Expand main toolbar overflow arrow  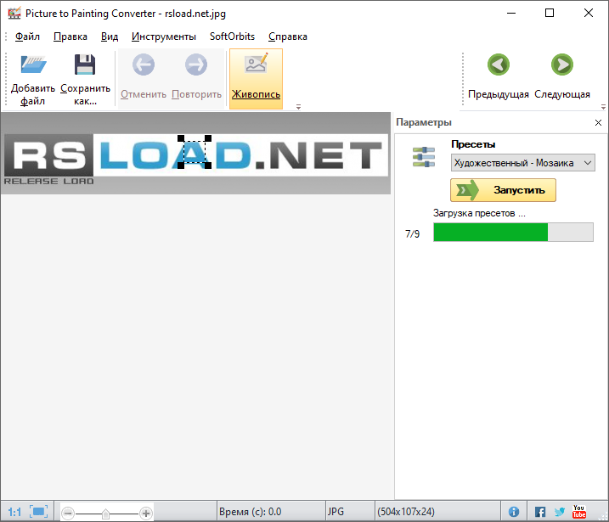pyautogui.click(x=298, y=107)
